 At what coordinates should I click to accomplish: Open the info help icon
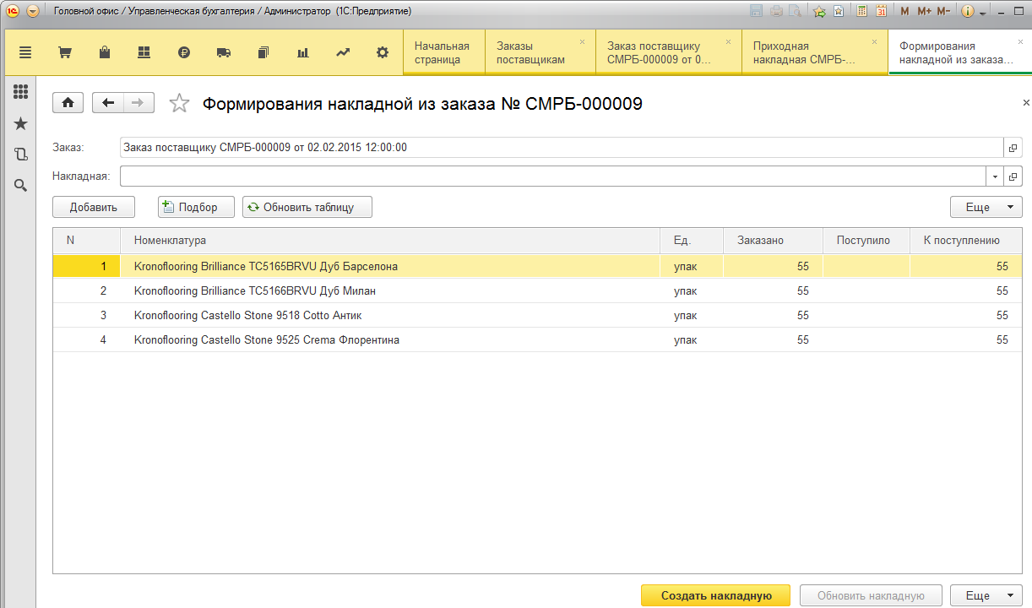point(968,11)
